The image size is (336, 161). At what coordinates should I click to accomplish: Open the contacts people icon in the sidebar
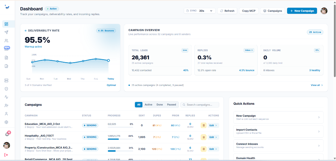tap(7, 41)
